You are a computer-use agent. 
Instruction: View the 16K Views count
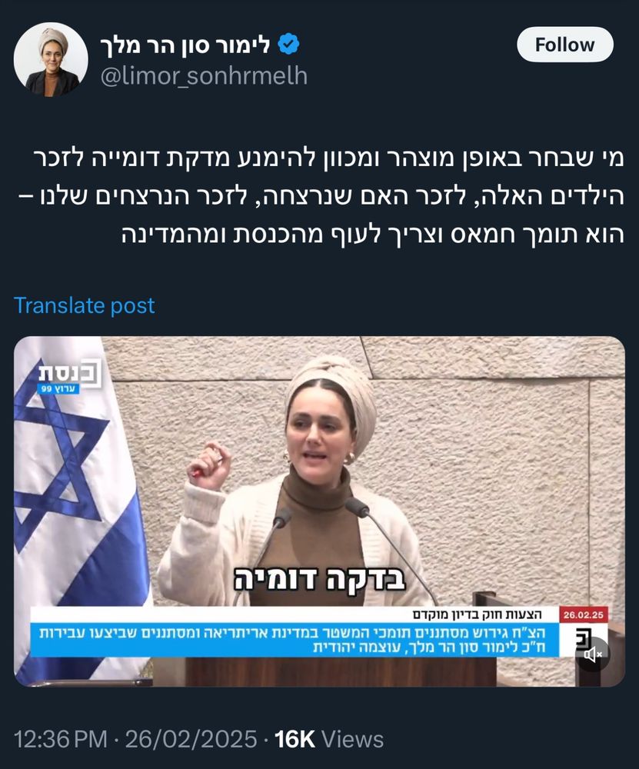(329, 739)
